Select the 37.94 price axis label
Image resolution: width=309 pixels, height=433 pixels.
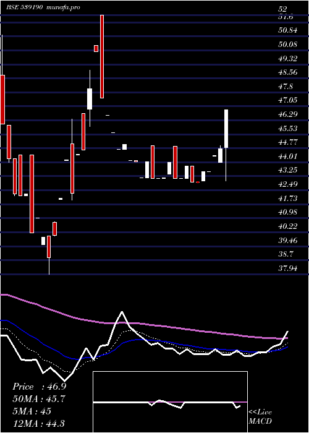click(x=288, y=268)
